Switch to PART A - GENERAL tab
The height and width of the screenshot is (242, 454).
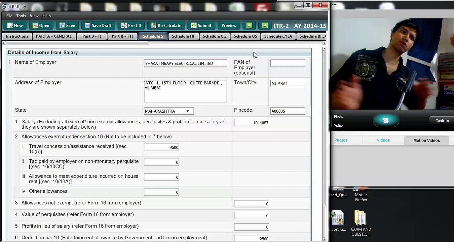pyautogui.click(x=54, y=36)
